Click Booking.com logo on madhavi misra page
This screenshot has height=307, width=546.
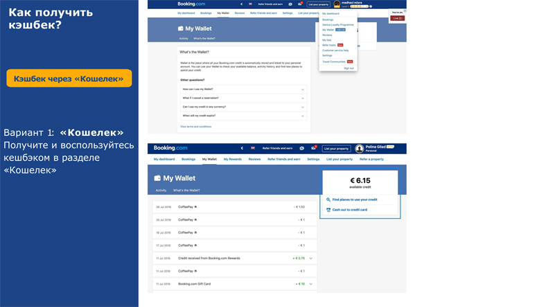(191, 4)
